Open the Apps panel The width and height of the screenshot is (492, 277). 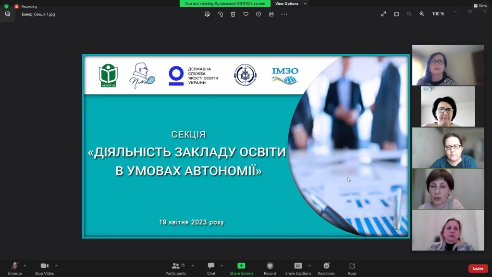pos(352,268)
